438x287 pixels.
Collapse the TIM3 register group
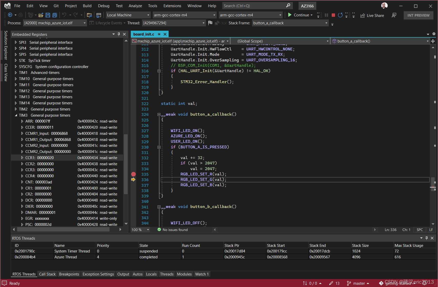tap(16, 115)
